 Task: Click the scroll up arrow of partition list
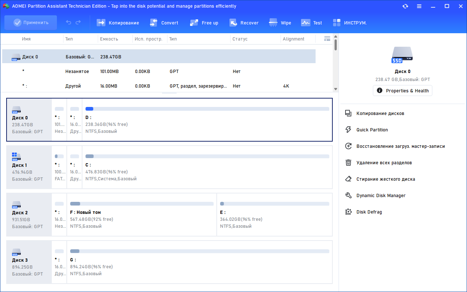click(336, 37)
